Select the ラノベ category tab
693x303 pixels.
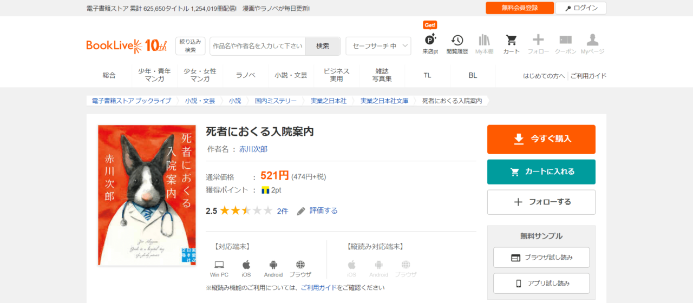pos(245,75)
